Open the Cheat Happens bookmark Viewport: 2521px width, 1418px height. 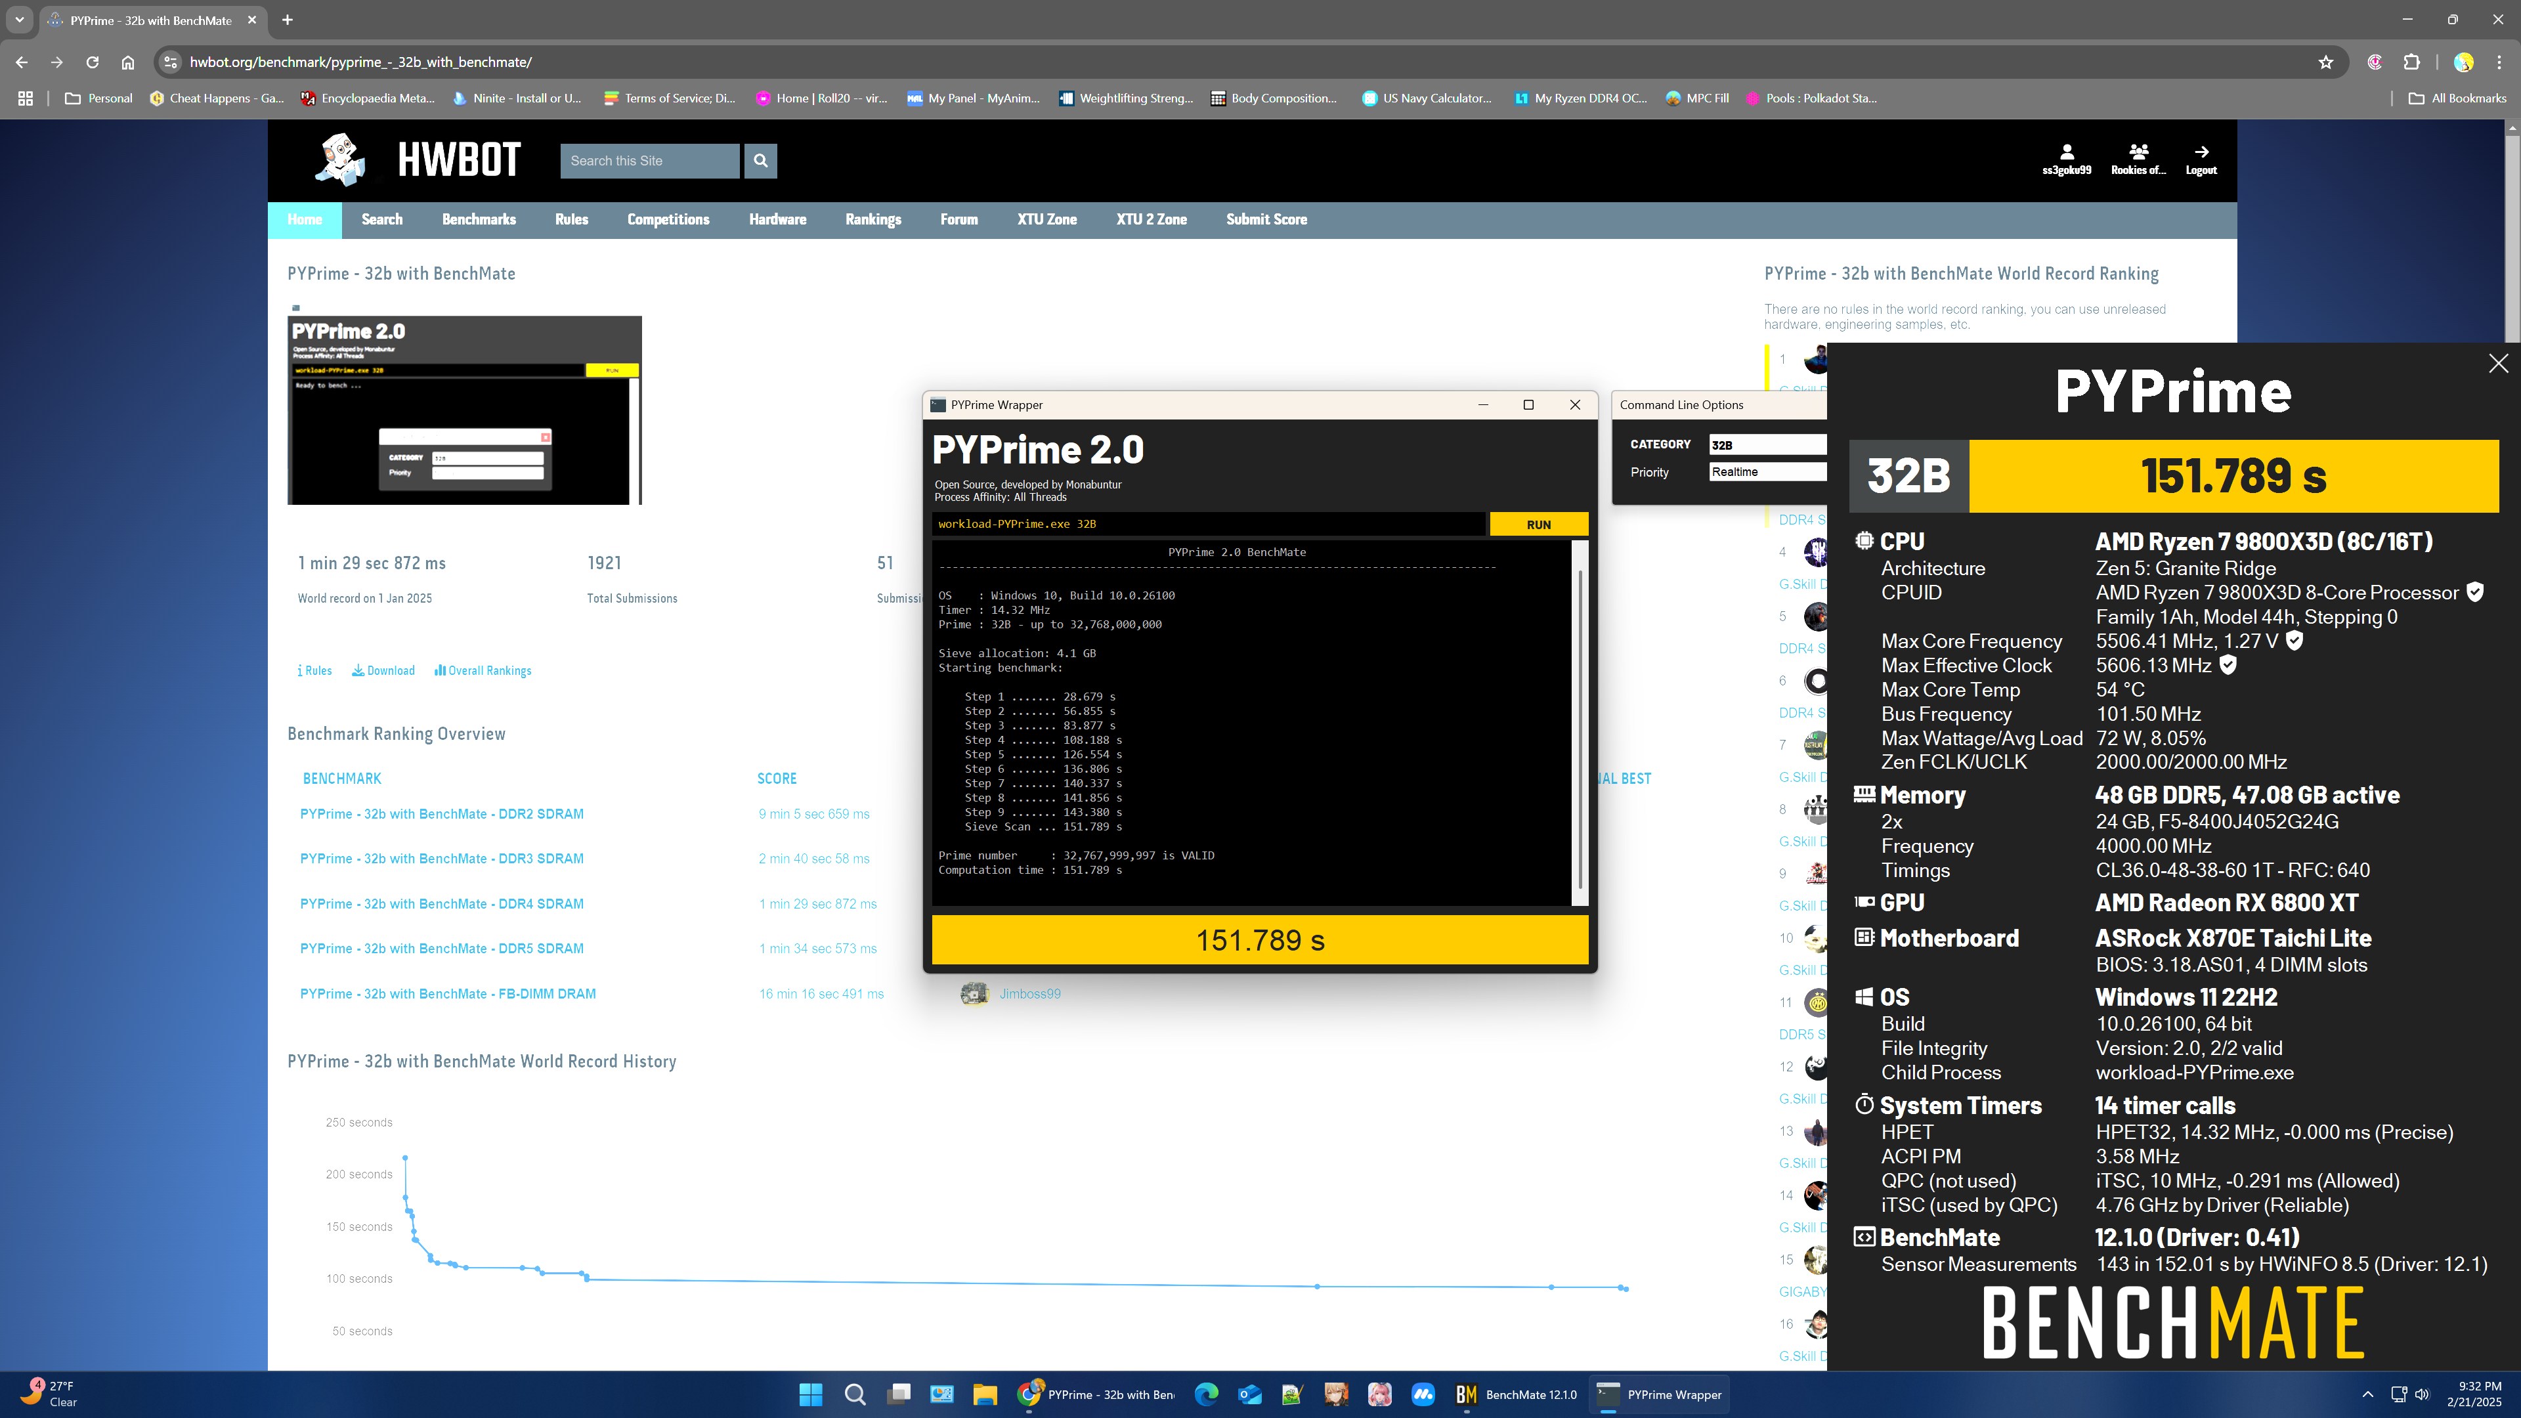(x=216, y=98)
